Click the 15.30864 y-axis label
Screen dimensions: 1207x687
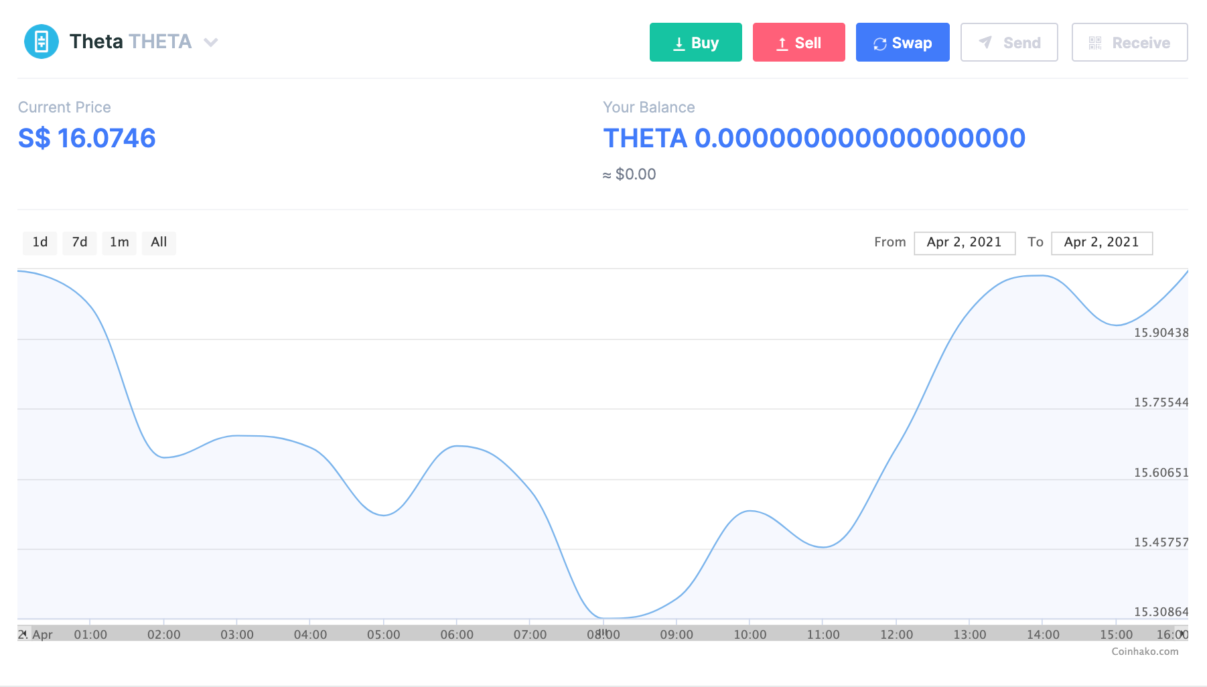pyautogui.click(x=1161, y=612)
